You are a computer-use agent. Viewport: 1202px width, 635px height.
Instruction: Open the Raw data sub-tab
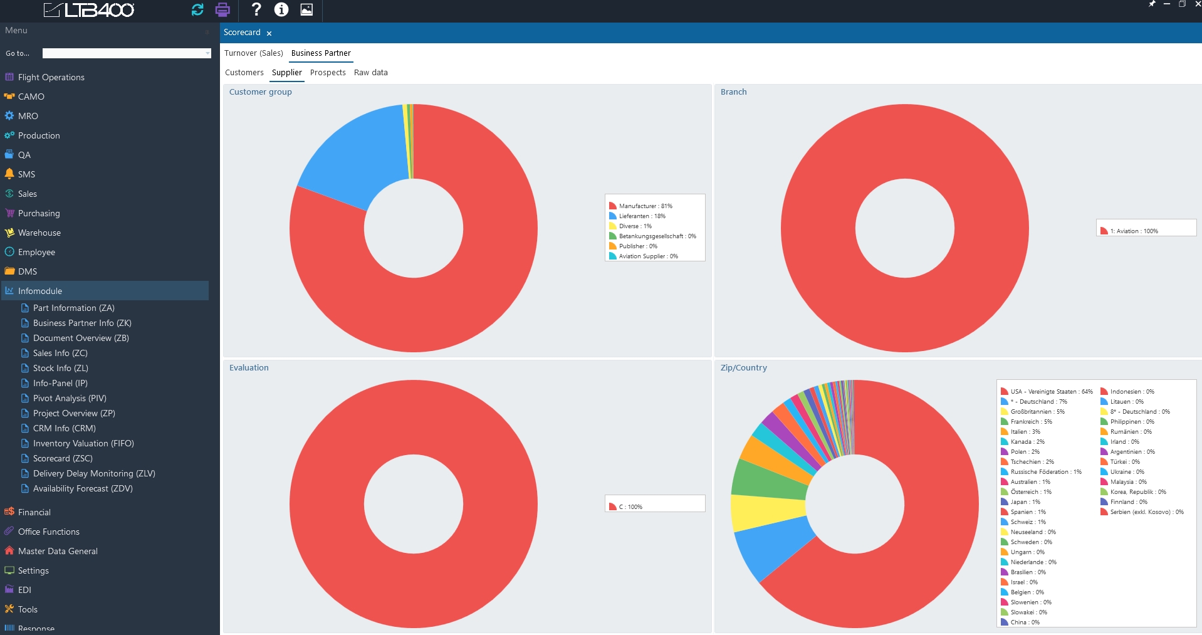370,73
